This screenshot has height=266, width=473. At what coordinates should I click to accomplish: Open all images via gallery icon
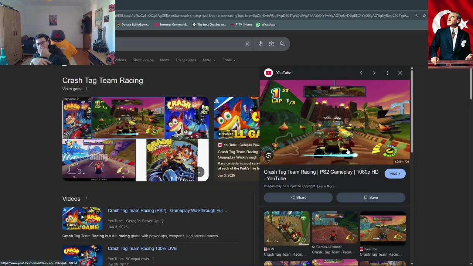coord(199,172)
